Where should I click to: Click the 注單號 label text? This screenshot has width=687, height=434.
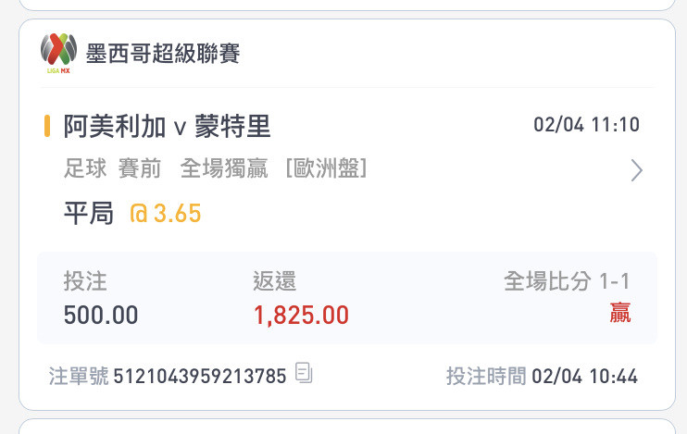click(79, 377)
